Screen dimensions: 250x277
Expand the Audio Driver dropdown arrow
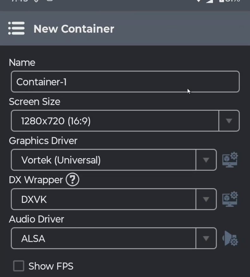point(206,238)
